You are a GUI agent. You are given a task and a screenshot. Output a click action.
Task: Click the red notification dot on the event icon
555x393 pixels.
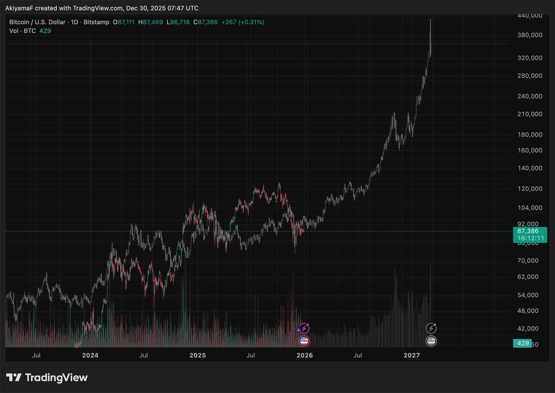point(307,325)
